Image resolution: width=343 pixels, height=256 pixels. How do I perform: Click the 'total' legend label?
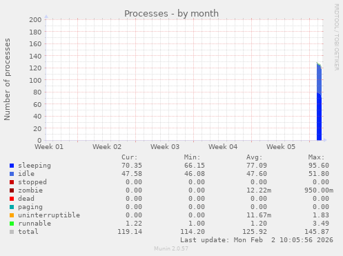[28, 232]
